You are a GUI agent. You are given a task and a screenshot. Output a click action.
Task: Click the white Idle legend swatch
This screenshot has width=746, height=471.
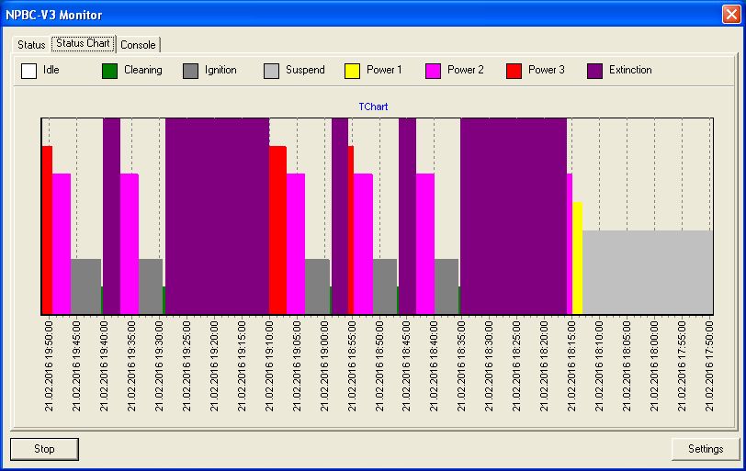(29, 71)
